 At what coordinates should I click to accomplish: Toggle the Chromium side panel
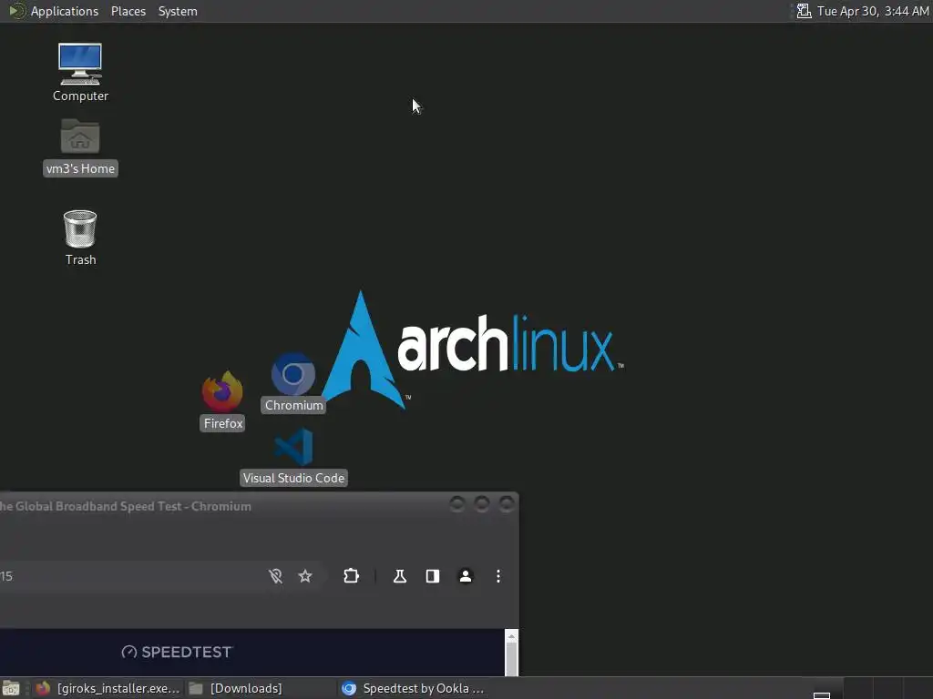pyautogui.click(x=433, y=576)
